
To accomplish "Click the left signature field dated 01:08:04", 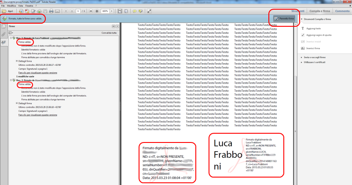I will [x=168, y=163].
